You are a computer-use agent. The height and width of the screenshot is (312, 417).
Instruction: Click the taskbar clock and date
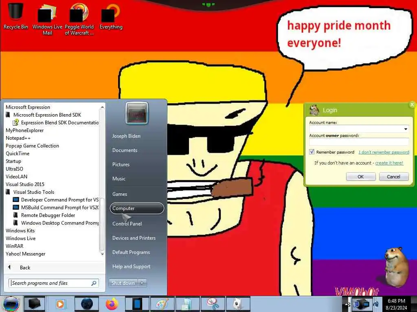[x=396, y=304]
